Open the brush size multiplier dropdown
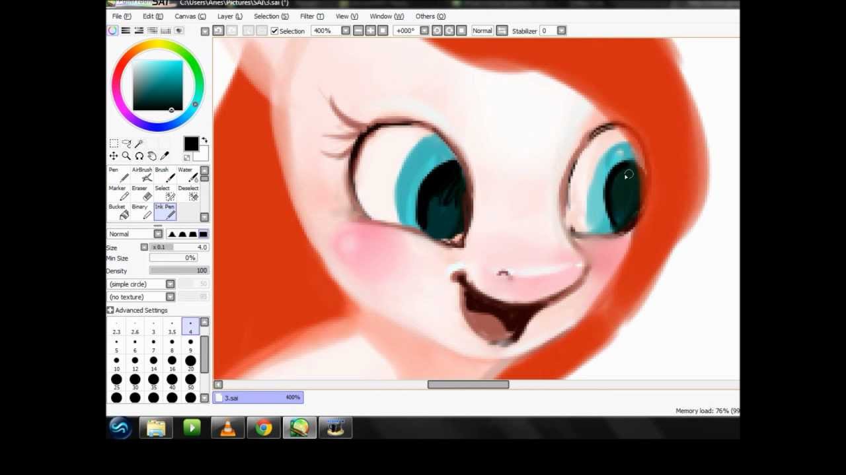 click(144, 247)
